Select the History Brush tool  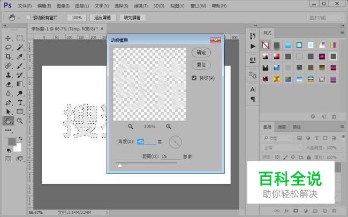point(20,75)
